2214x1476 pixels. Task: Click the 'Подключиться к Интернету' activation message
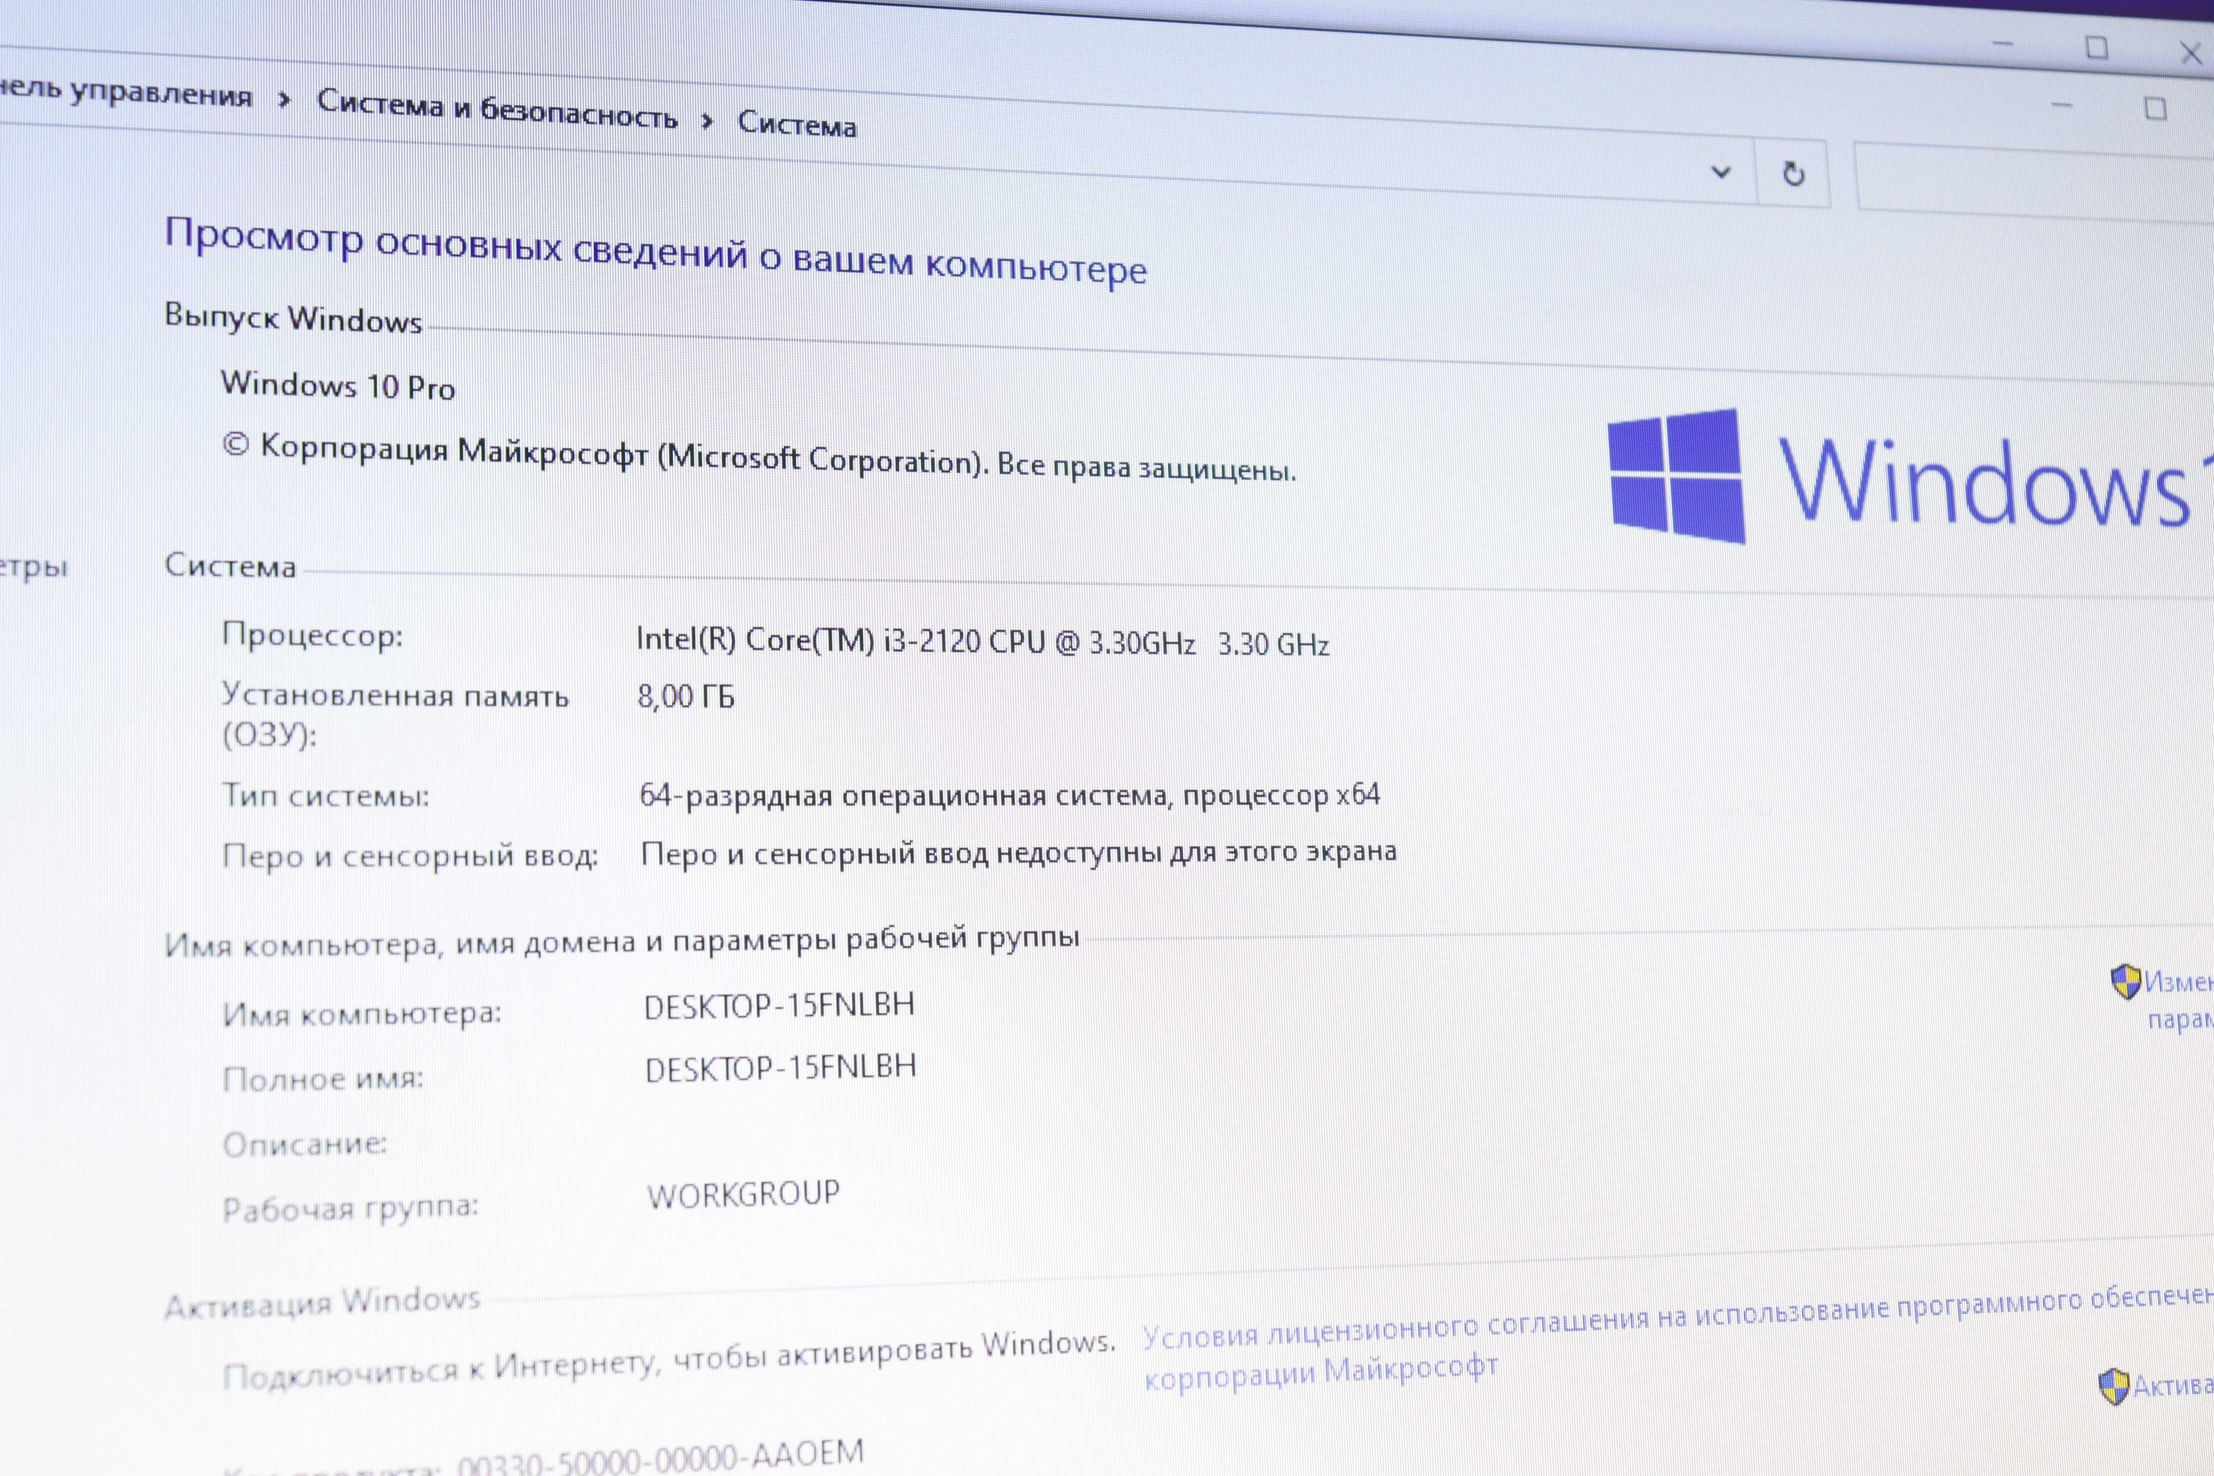(669, 1359)
